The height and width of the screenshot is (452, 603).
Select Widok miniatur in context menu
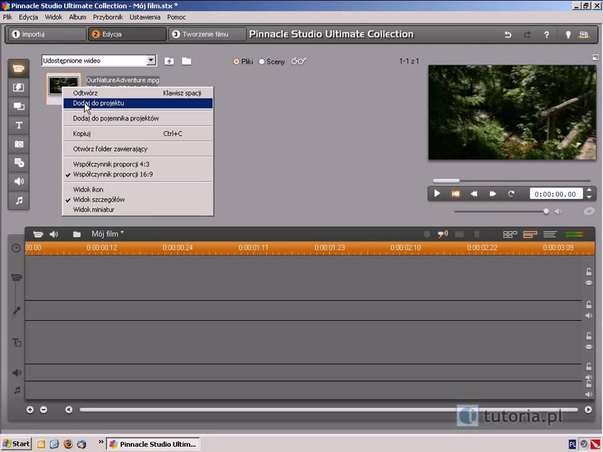tap(138, 210)
